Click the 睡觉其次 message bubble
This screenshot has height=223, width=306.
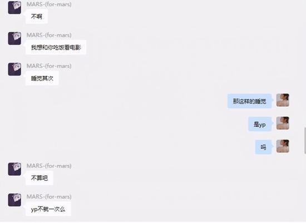(42, 78)
